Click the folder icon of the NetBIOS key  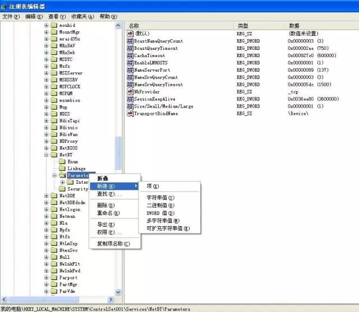(x=54, y=147)
